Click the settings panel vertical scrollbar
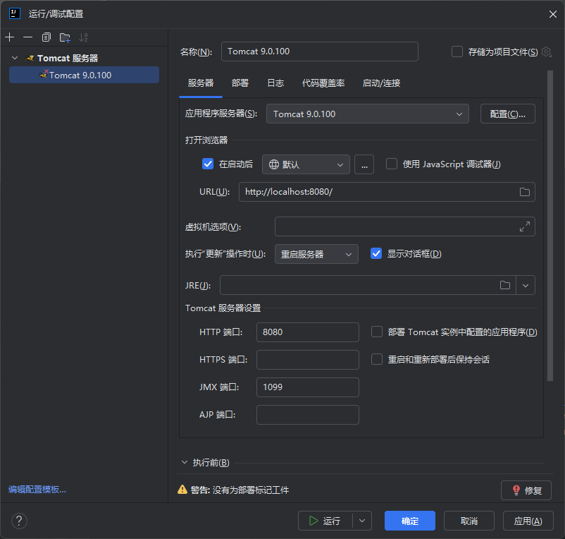Screen dimensions: 565x539 click(550, 226)
